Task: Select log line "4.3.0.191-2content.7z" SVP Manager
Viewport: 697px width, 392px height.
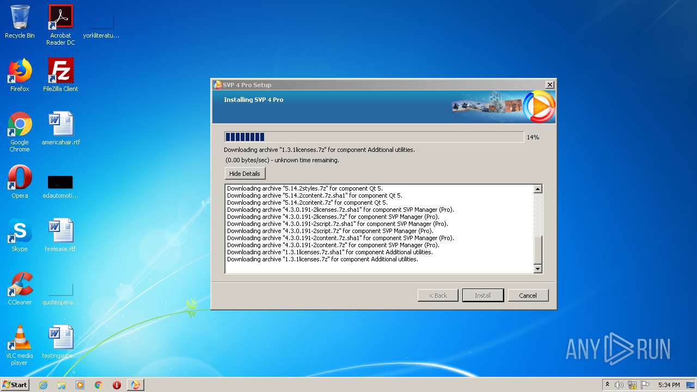Action: pos(332,245)
